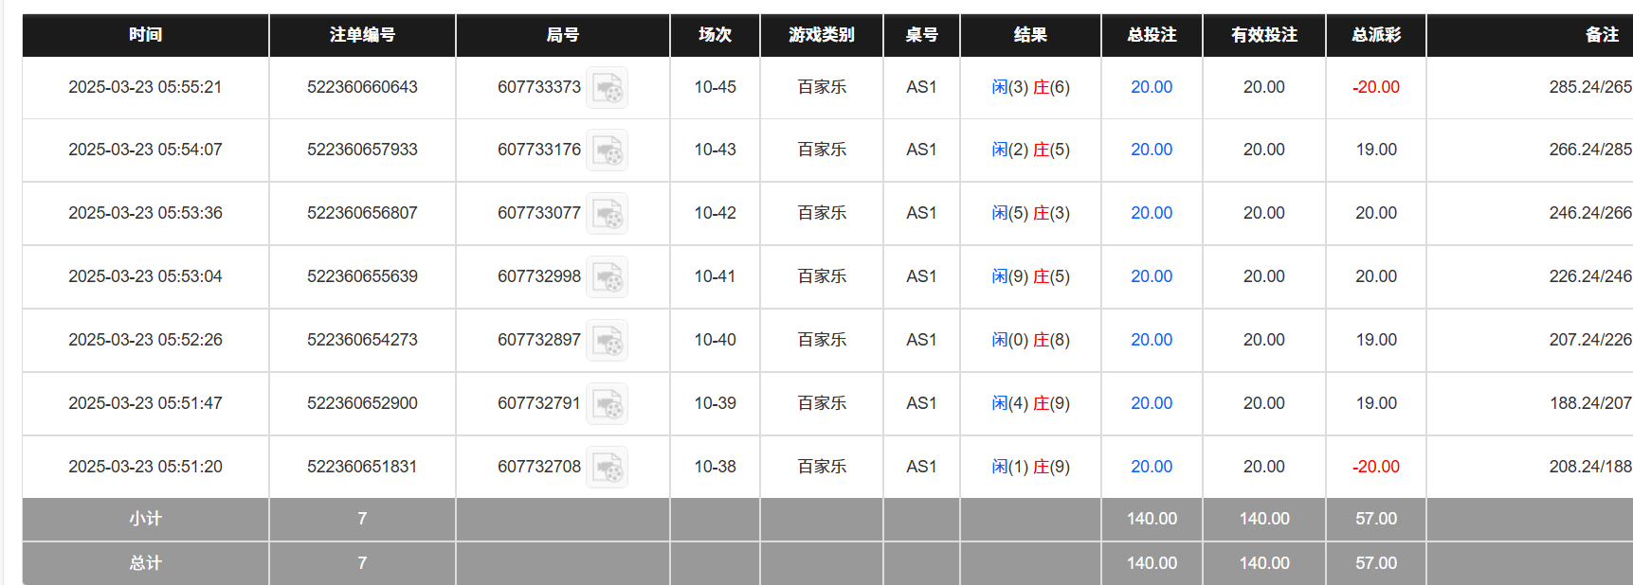Click the blue 20.00 in the 10-38 row
This screenshot has height=585, width=1633.
(x=1151, y=466)
